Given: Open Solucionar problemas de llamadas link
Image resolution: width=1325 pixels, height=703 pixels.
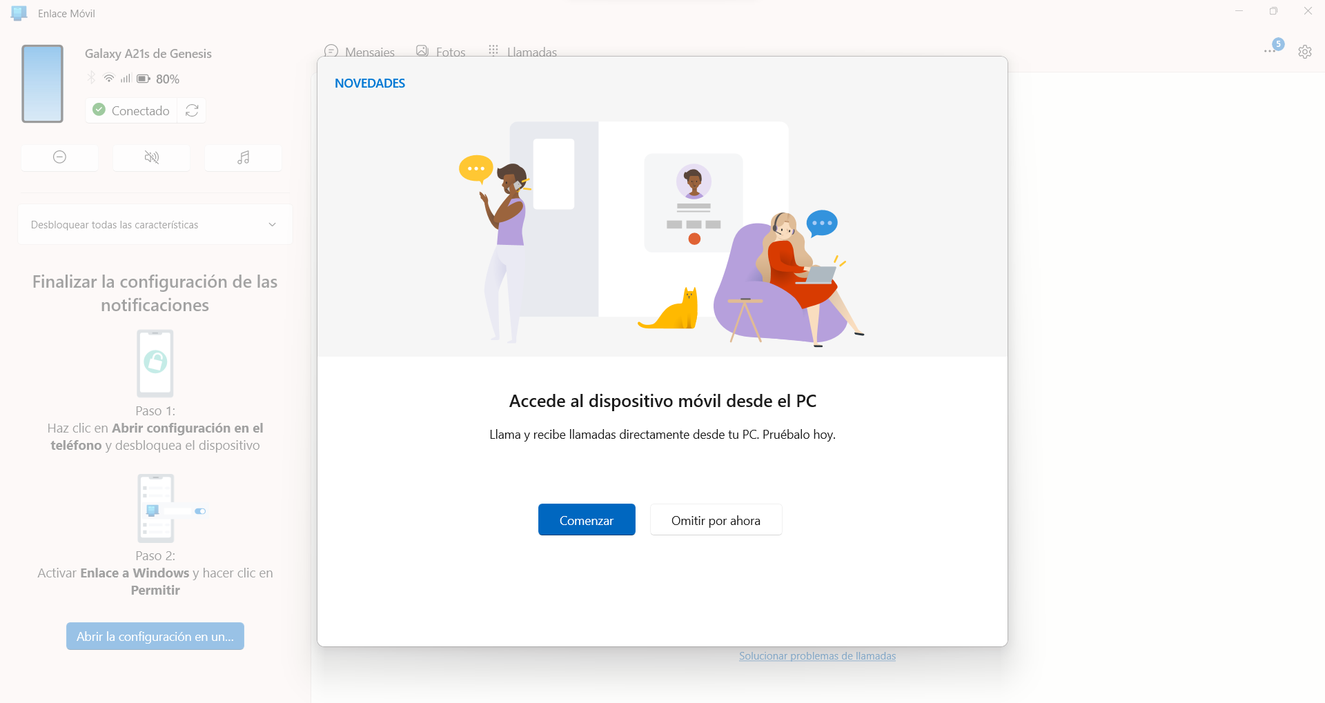Looking at the screenshot, I should click(x=817, y=656).
